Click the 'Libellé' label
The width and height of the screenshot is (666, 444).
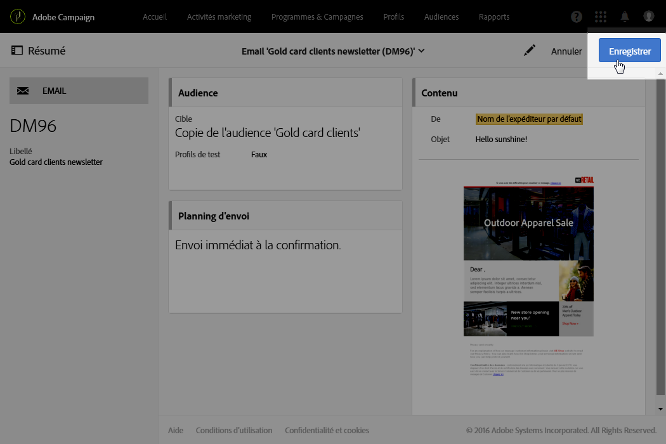(x=21, y=151)
